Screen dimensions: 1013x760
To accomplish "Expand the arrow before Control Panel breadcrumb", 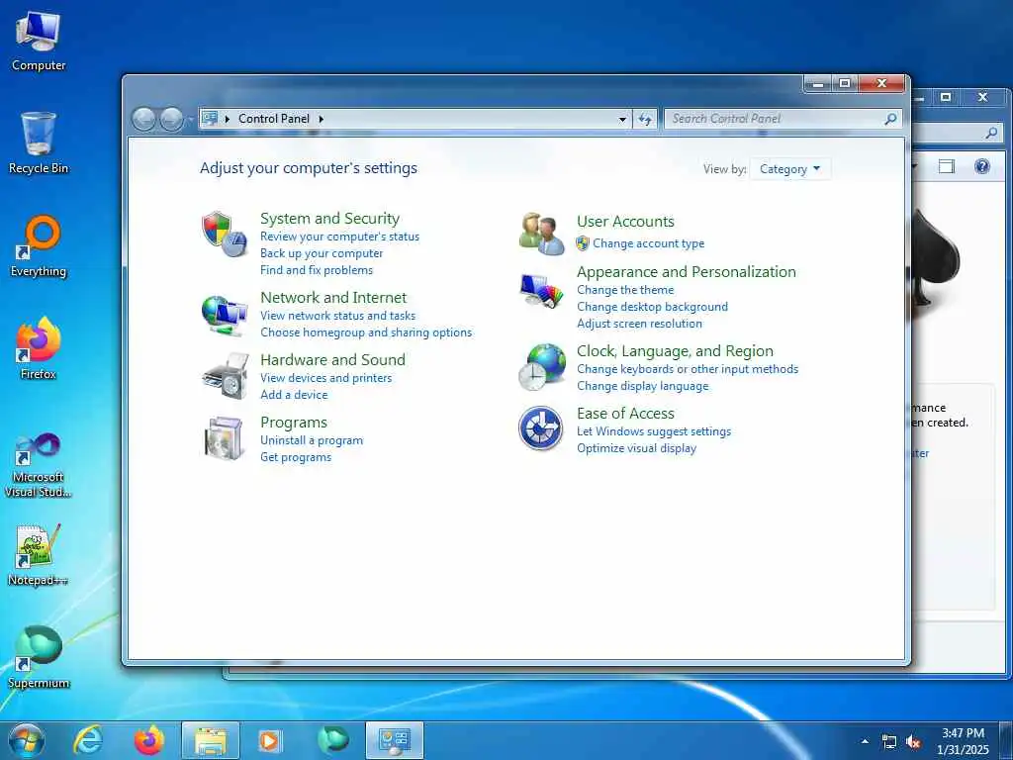I will tap(228, 119).
